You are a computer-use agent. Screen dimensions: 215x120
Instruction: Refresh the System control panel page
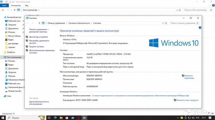point(166,23)
